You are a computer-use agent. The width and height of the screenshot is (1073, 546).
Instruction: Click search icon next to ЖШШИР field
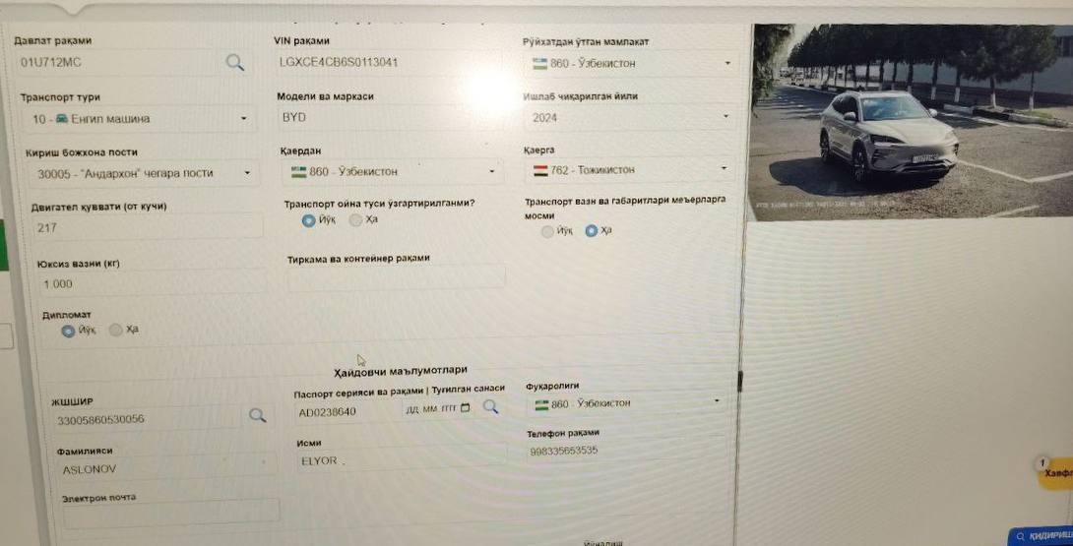click(x=257, y=414)
